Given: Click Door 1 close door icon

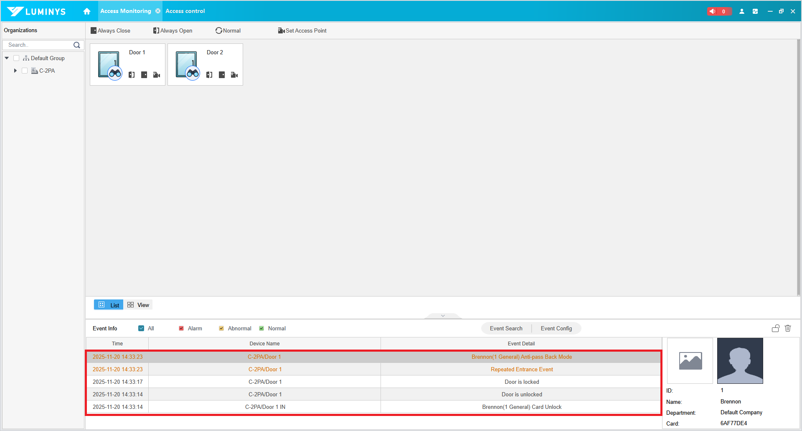Looking at the screenshot, I should point(144,75).
